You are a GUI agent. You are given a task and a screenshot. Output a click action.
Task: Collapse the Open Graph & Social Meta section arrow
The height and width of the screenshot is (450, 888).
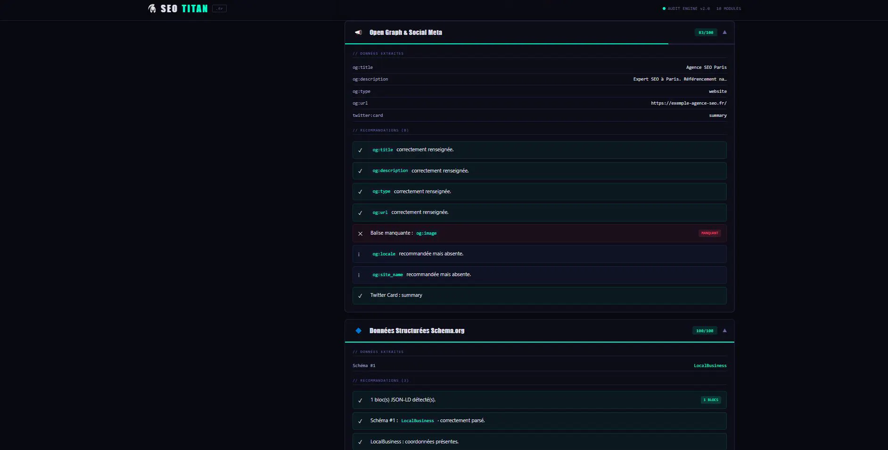pos(725,33)
